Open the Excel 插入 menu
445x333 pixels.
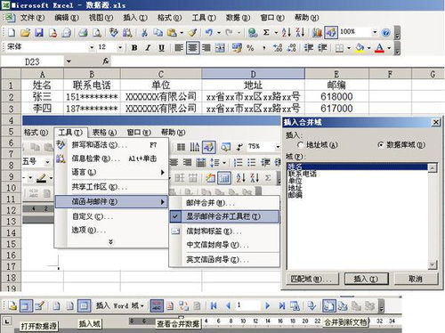click(135, 18)
